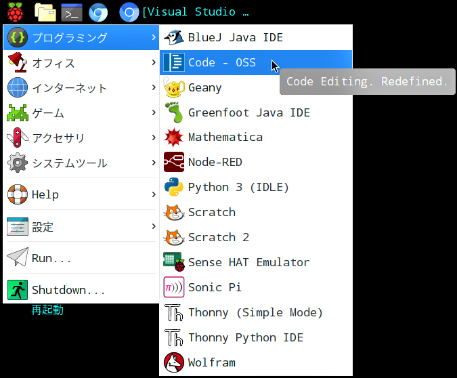This screenshot has width=457, height=378.
Task: Click the Help lifebuoy icon
Action: click(18, 194)
